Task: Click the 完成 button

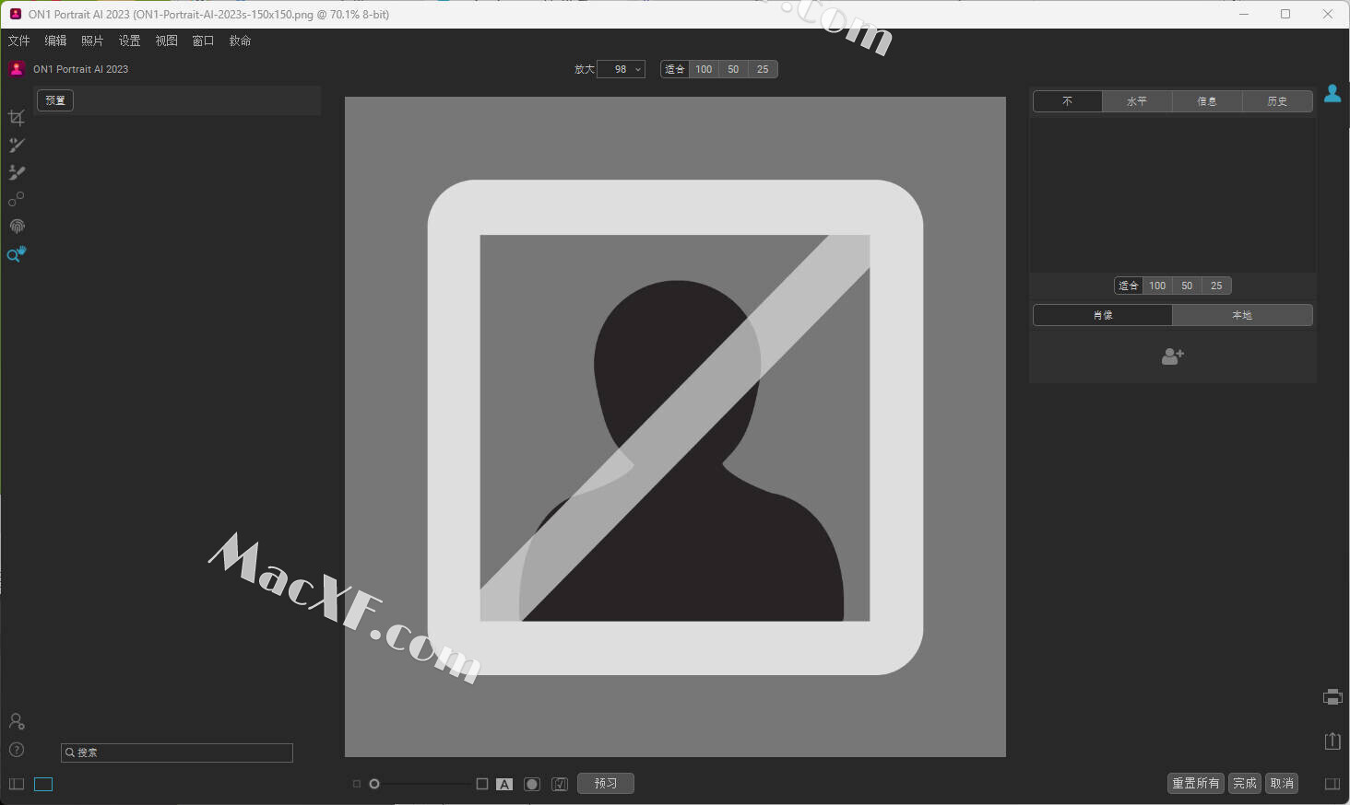Action: click(x=1245, y=783)
